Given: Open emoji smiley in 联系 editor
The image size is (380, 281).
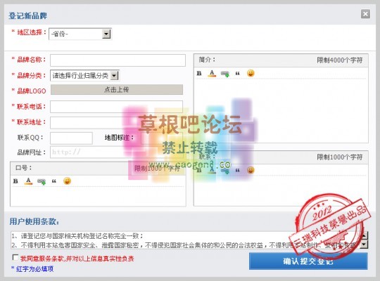Looking at the screenshot, I should coord(251,170).
